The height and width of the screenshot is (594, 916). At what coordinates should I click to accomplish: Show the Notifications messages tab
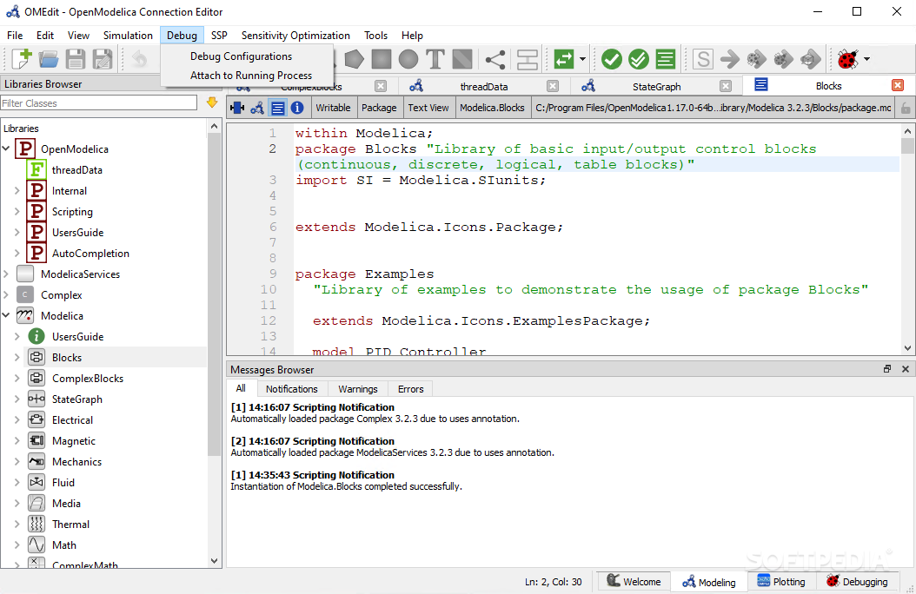pyautogui.click(x=291, y=388)
